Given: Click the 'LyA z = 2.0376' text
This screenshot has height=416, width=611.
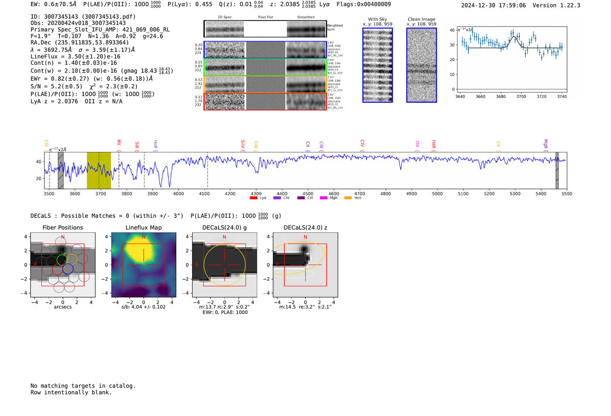Looking at the screenshot, I should pos(54,101).
